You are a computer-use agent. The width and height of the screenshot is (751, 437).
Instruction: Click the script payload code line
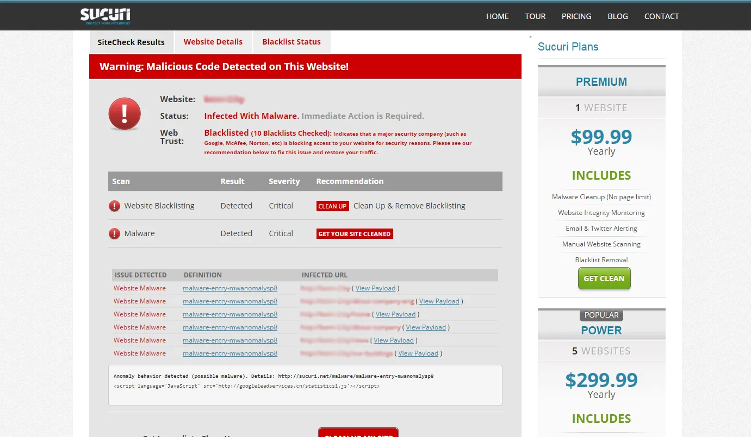coord(246,386)
